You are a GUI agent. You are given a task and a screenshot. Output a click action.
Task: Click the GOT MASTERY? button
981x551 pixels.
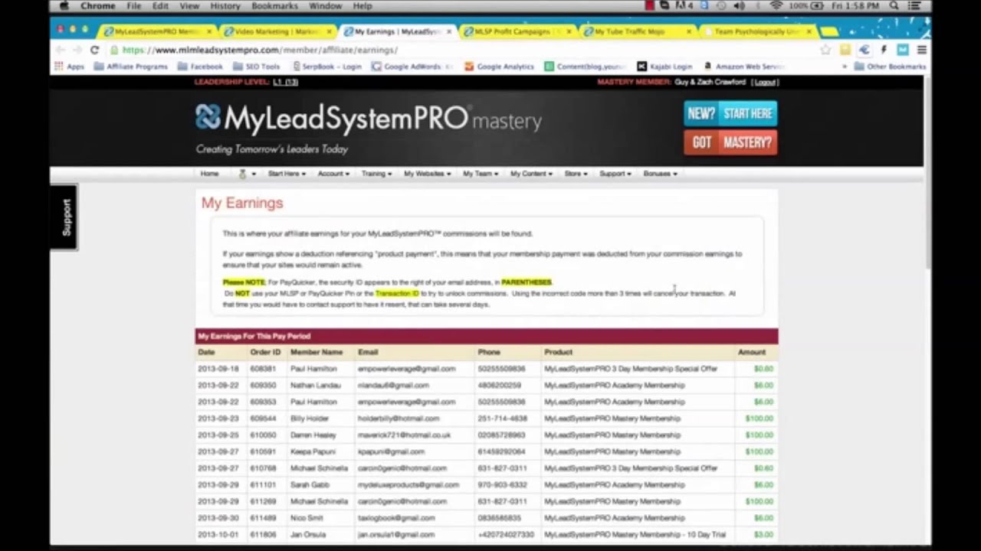pos(730,142)
